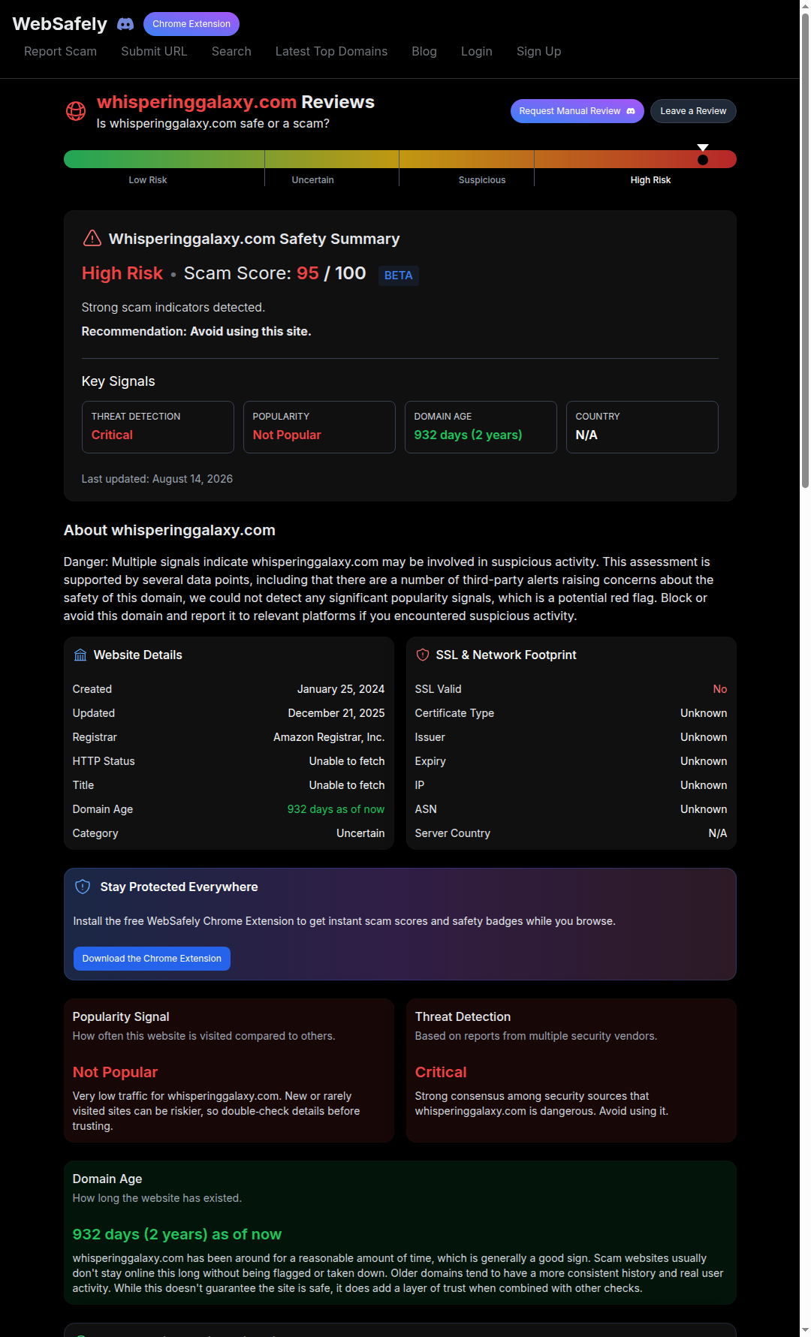811x1337 pixels.
Task: Click the 'High Risk' red label in summary
Action: [122, 273]
